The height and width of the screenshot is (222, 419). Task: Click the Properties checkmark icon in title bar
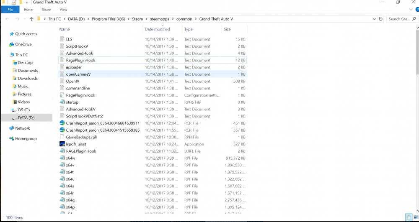[x=14, y=3]
